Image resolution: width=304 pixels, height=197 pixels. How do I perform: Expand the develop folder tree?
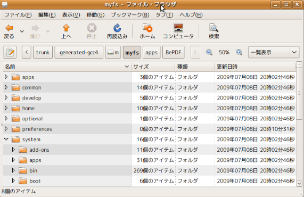(x=6, y=97)
